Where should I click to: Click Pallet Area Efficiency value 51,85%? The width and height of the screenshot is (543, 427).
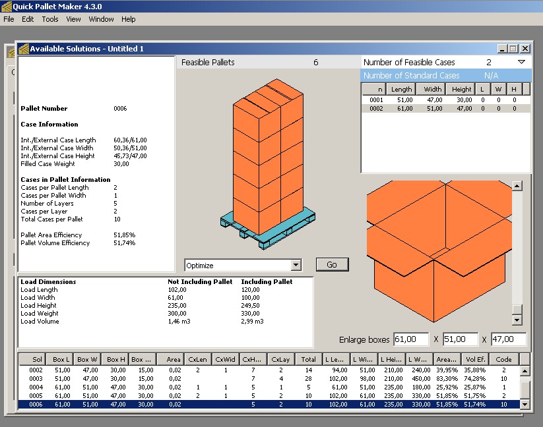[x=124, y=235]
